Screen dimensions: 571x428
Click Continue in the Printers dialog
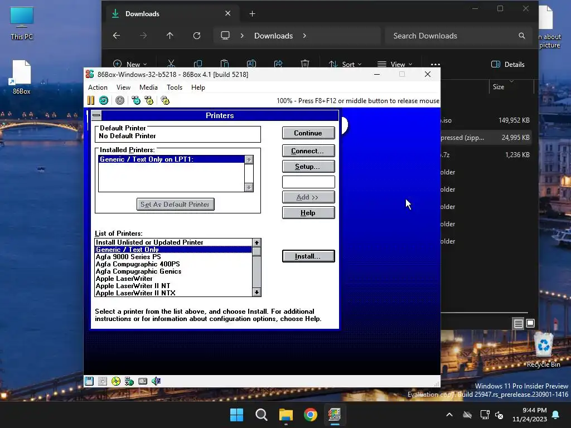click(308, 133)
